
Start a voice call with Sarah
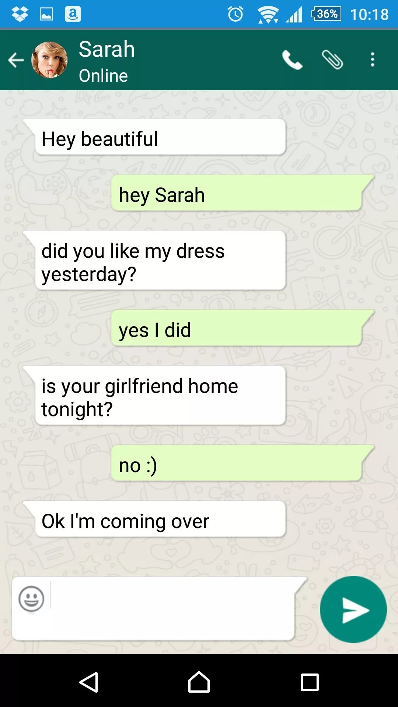[292, 60]
